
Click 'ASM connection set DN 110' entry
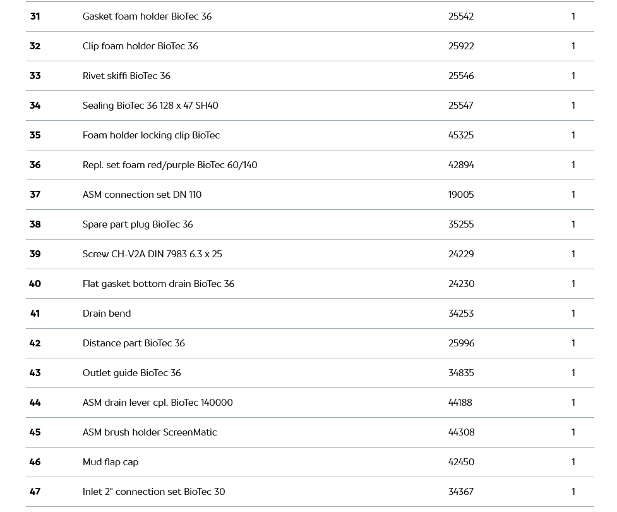[x=142, y=195]
